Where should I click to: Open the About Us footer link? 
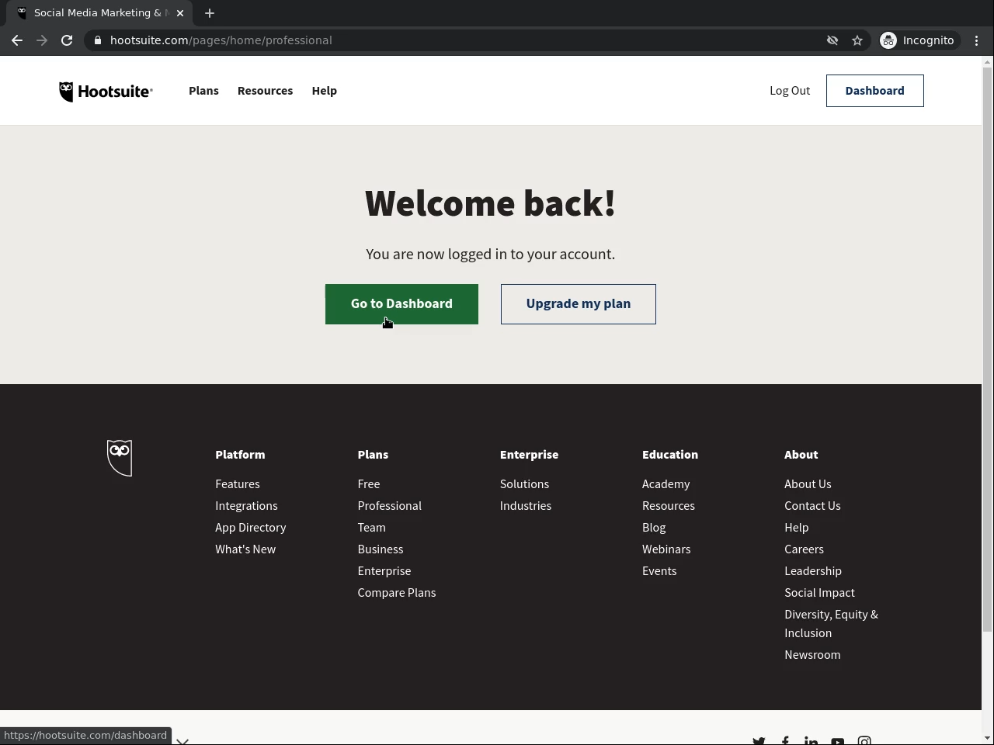808,483
